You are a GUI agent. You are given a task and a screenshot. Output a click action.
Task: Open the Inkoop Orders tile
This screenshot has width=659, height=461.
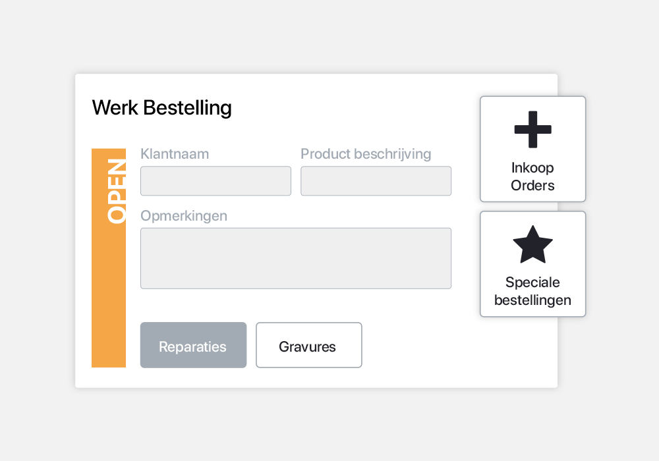pos(532,149)
